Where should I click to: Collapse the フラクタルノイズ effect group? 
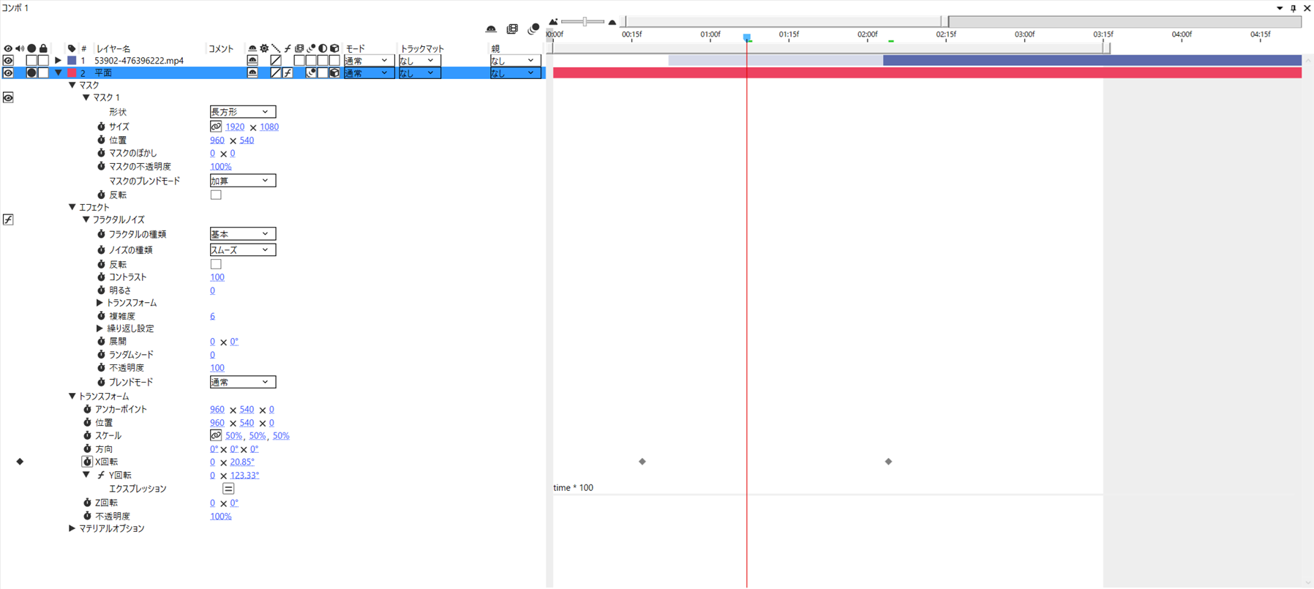click(x=86, y=220)
